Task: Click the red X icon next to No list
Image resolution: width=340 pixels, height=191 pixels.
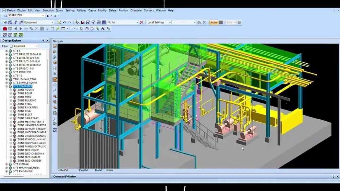Action: tap(142, 22)
